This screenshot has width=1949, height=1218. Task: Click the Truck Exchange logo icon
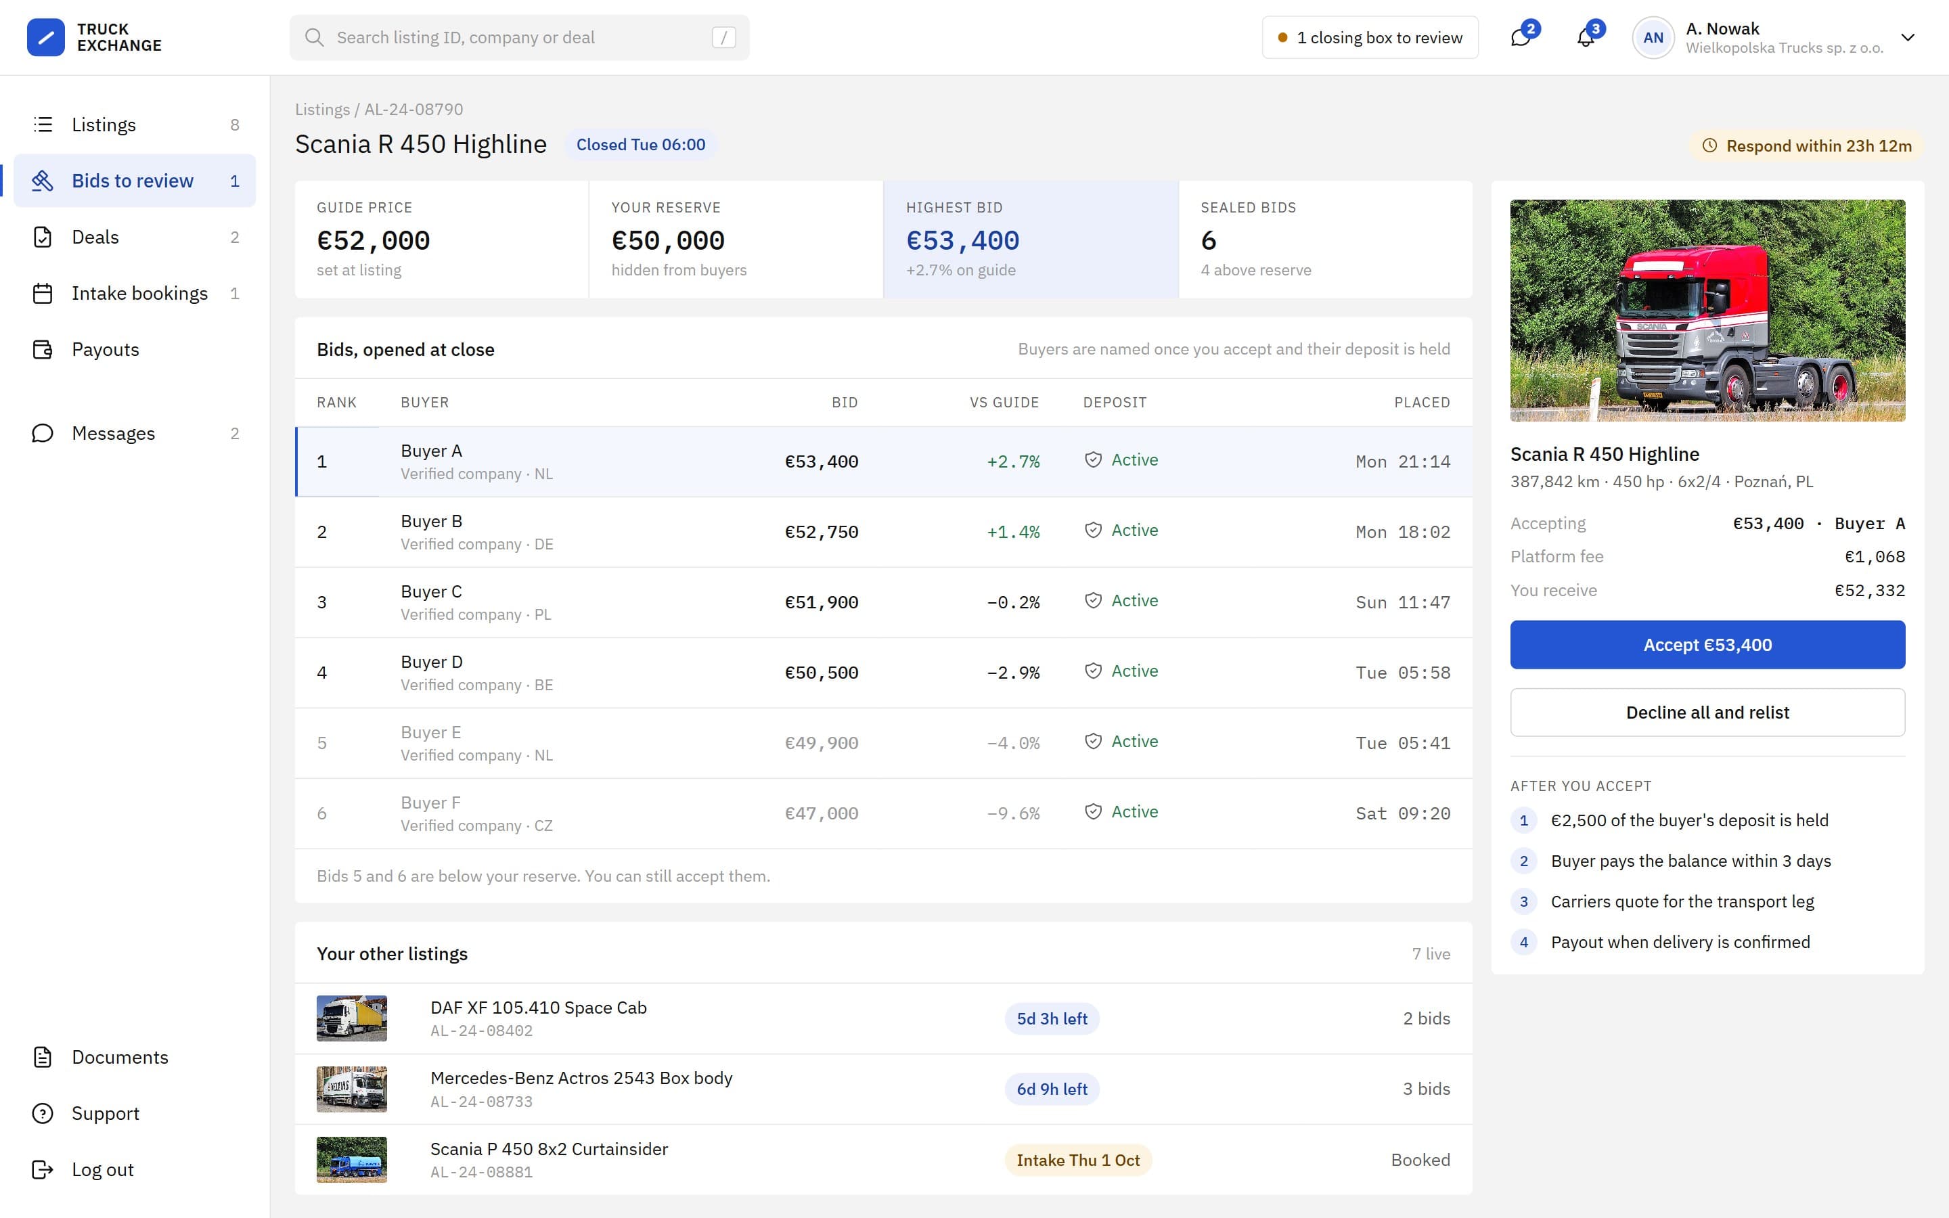click(x=46, y=37)
